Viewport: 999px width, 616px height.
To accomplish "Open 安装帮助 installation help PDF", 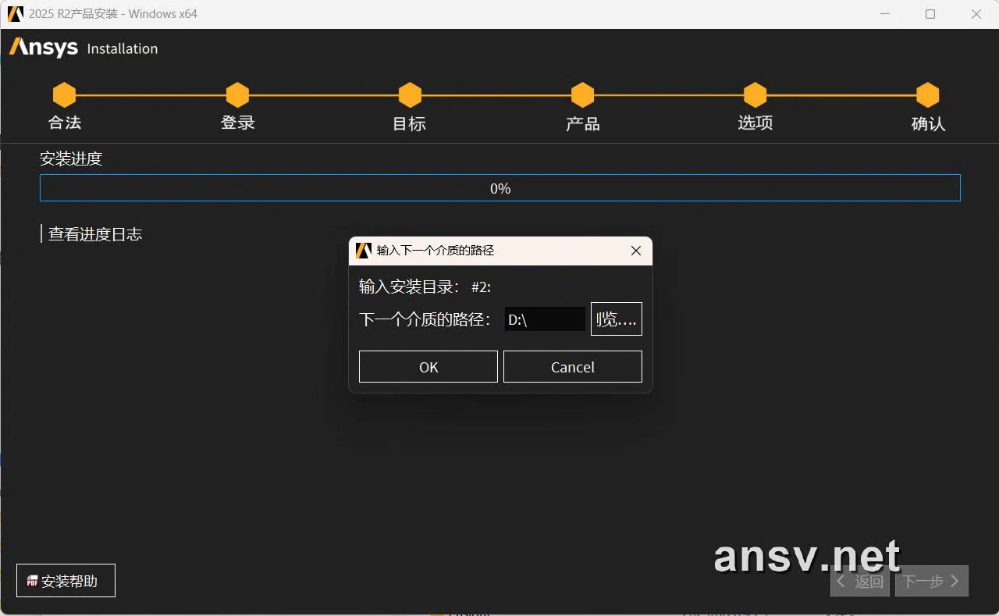I will (x=66, y=581).
